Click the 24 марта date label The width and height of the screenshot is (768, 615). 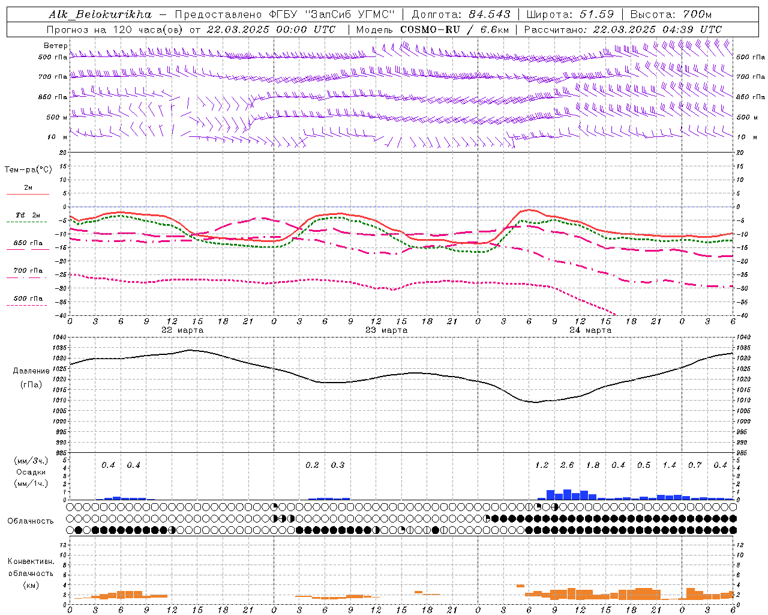click(x=590, y=330)
